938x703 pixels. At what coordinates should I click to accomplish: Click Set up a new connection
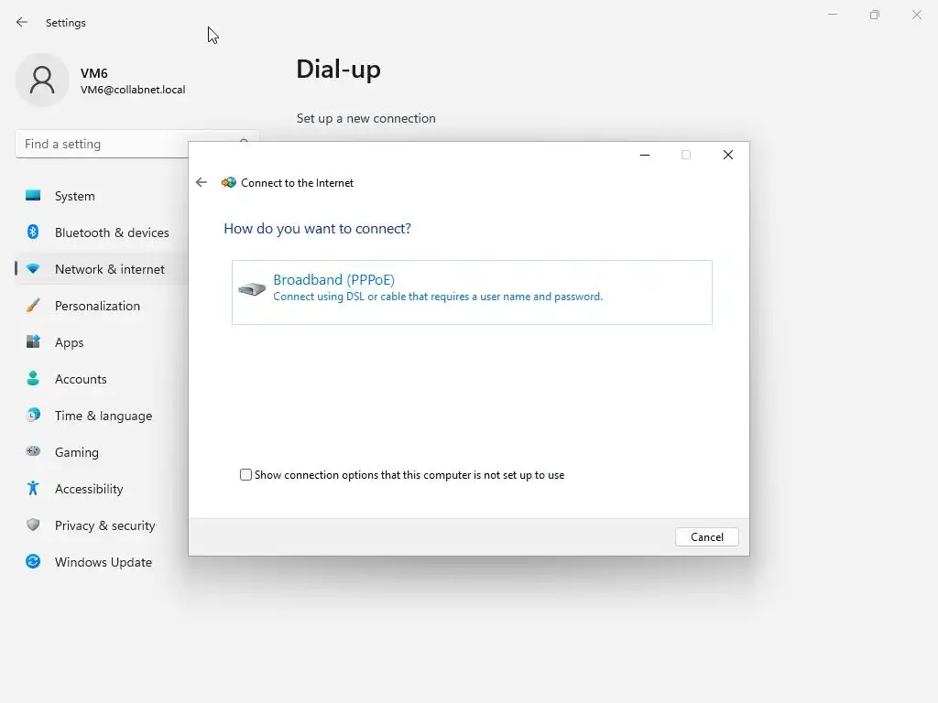pos(366,118)
